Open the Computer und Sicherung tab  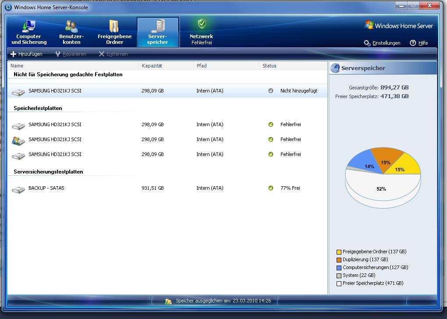[29, 32]
